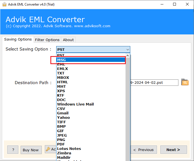Image resolution: width=194 pixels, height=161 pixels.
Task: Pick MHT as saving format
Action: click(91, 87)
